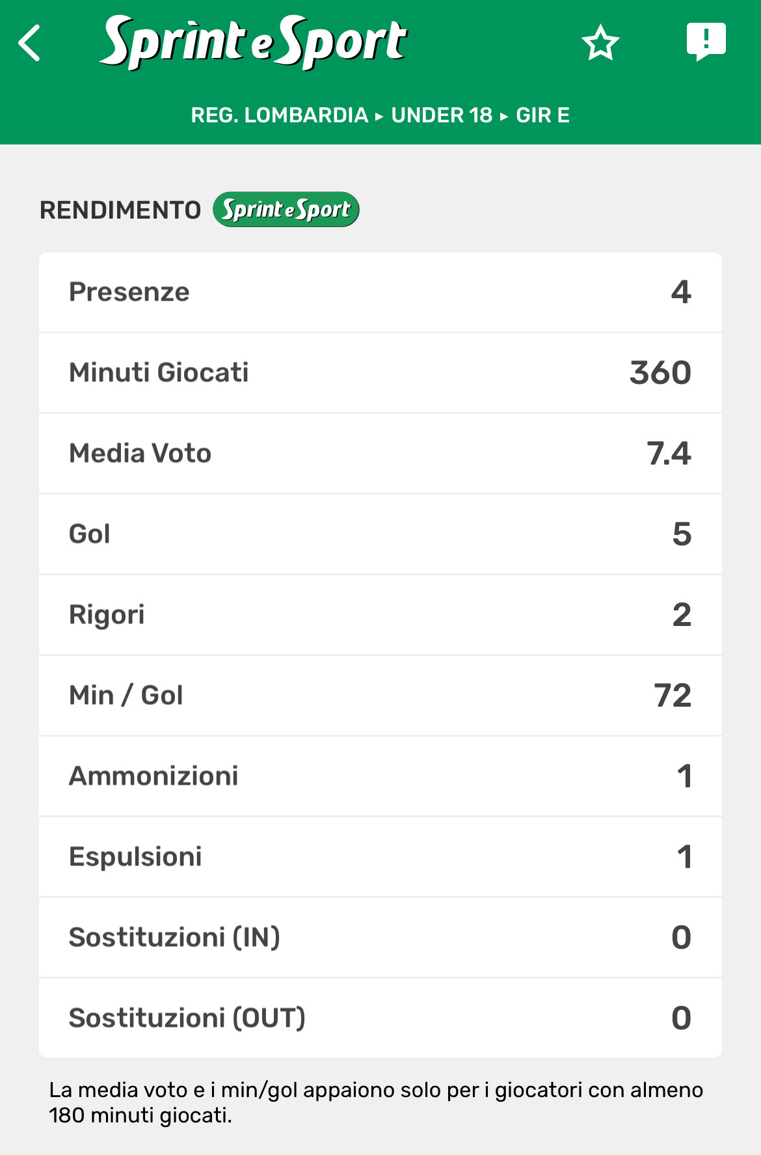Open REG. LOMBARDIA breadcrumb
Image resolution: width=761 pixels, height=1155 pixels.
tap(279, 115)
